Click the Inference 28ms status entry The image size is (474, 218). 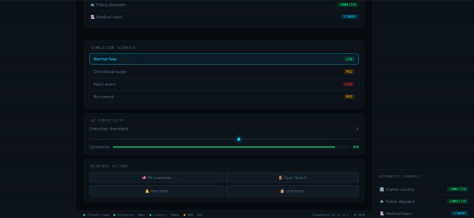(x=129, y=215)
